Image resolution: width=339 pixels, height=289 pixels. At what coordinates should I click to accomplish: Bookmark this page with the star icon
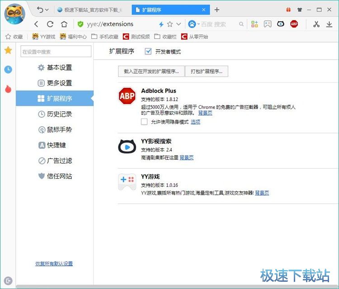coord(170,24)
